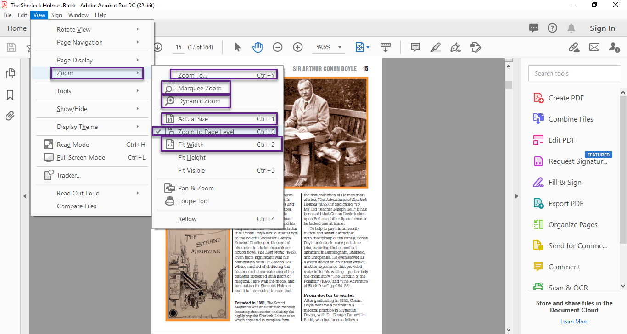Viewport: 627px width, 334px height.
Task: Open the Bookmarks panel
Action: pyautogui.click(x=10, y=95)
